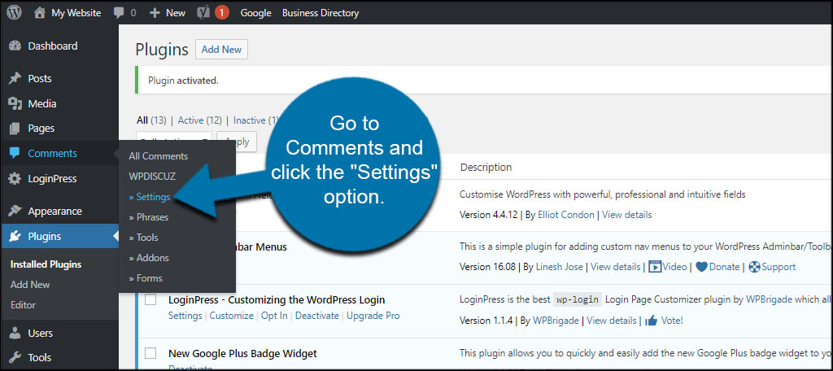Click the Appearance paintbrush icon
Viewport: 833px width, 371px height.
pyautogui.click(x=15, y=211)
